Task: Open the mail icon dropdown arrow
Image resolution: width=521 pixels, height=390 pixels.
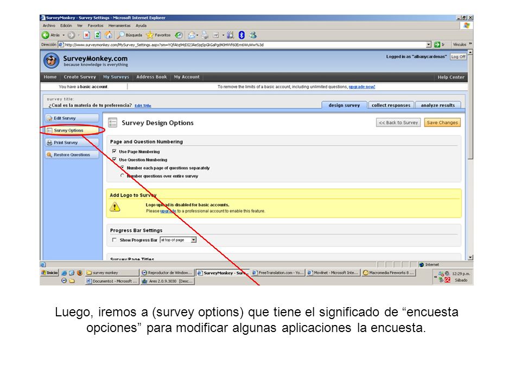Action: coord(198,35)
